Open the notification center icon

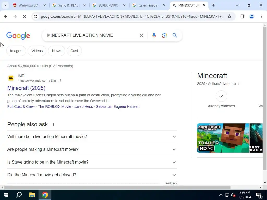259,195
